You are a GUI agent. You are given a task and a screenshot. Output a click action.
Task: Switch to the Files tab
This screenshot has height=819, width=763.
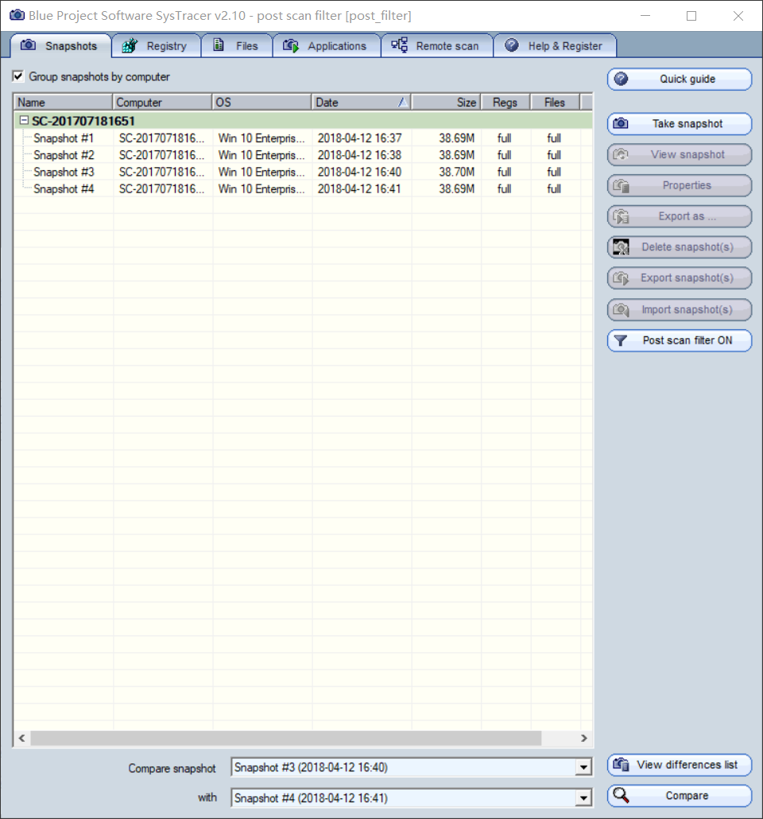(237, 45)
